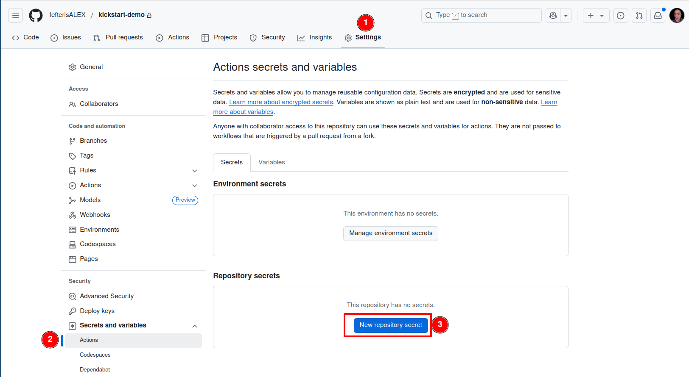Image resolution: width=689 pixels, height=377 pixels.
Task: Open Branches settings
Action: click(x=134, y=141)
